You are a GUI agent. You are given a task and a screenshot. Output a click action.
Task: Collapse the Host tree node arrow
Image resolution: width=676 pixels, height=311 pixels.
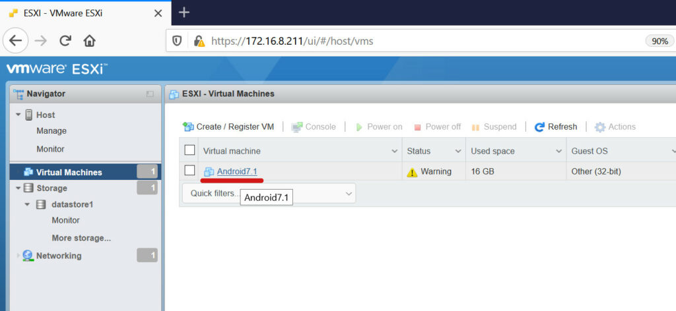pyautogui.click(x=18, y=115)
